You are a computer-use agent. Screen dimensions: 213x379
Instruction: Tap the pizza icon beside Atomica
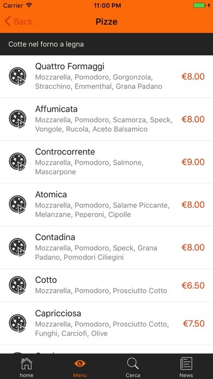[x=17, y=205]
